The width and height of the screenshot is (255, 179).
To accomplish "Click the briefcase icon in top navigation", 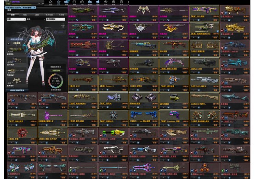I will pos(82,2).
